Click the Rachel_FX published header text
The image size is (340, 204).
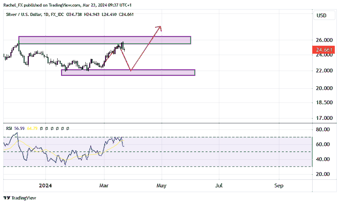click(x=67, y=5)
